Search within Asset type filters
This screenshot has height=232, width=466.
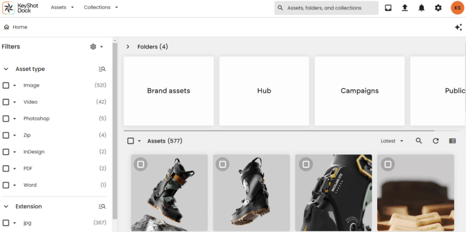102,69
